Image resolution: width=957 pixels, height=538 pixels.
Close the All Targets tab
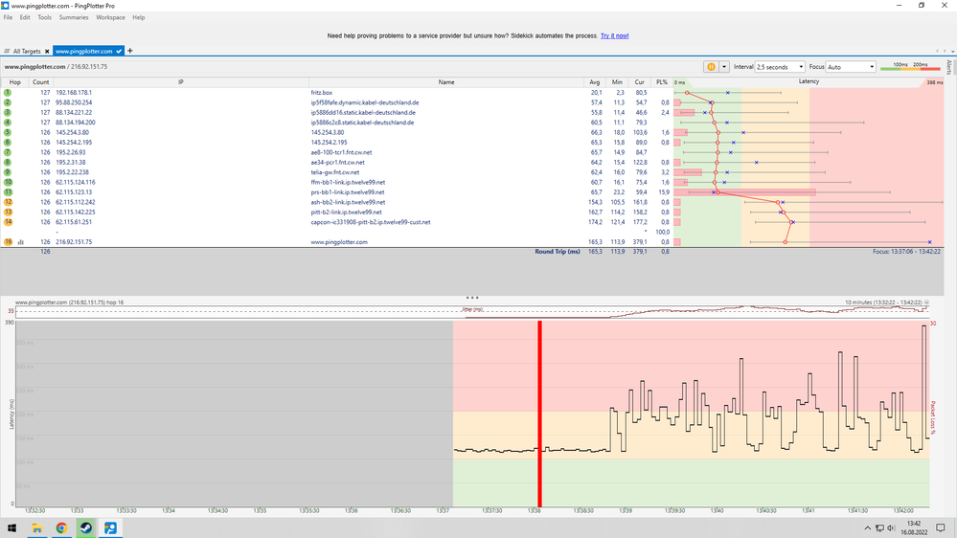click(47, 52)
